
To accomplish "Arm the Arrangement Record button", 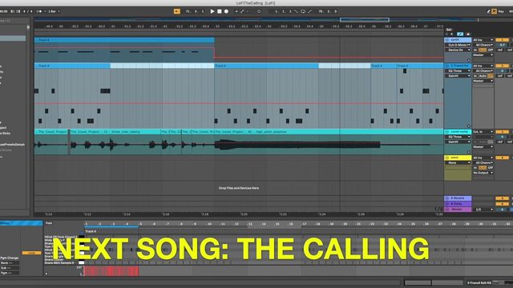I will coord(226,11).
